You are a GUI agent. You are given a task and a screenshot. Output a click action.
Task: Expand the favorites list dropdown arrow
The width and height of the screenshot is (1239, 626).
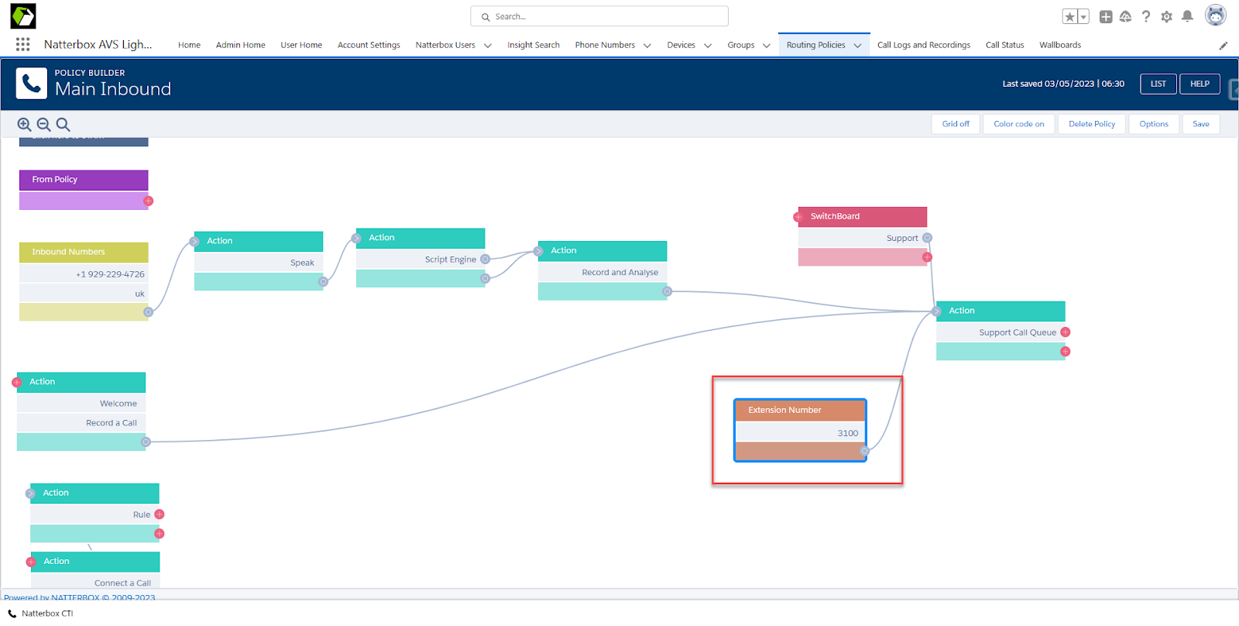pos(1083,16)
